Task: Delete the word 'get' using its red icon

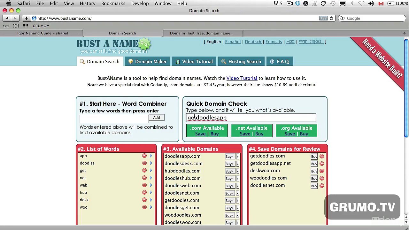Action: (144, 171)
